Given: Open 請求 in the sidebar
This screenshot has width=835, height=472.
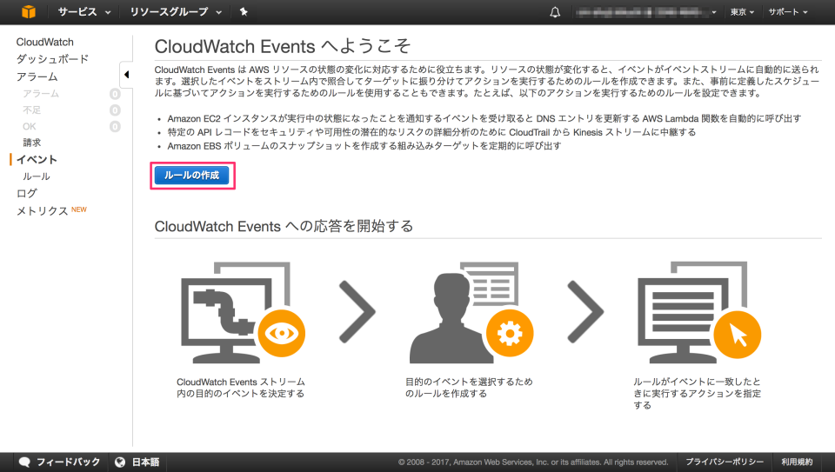Looking at the screenshot, I should coord(31,143).
